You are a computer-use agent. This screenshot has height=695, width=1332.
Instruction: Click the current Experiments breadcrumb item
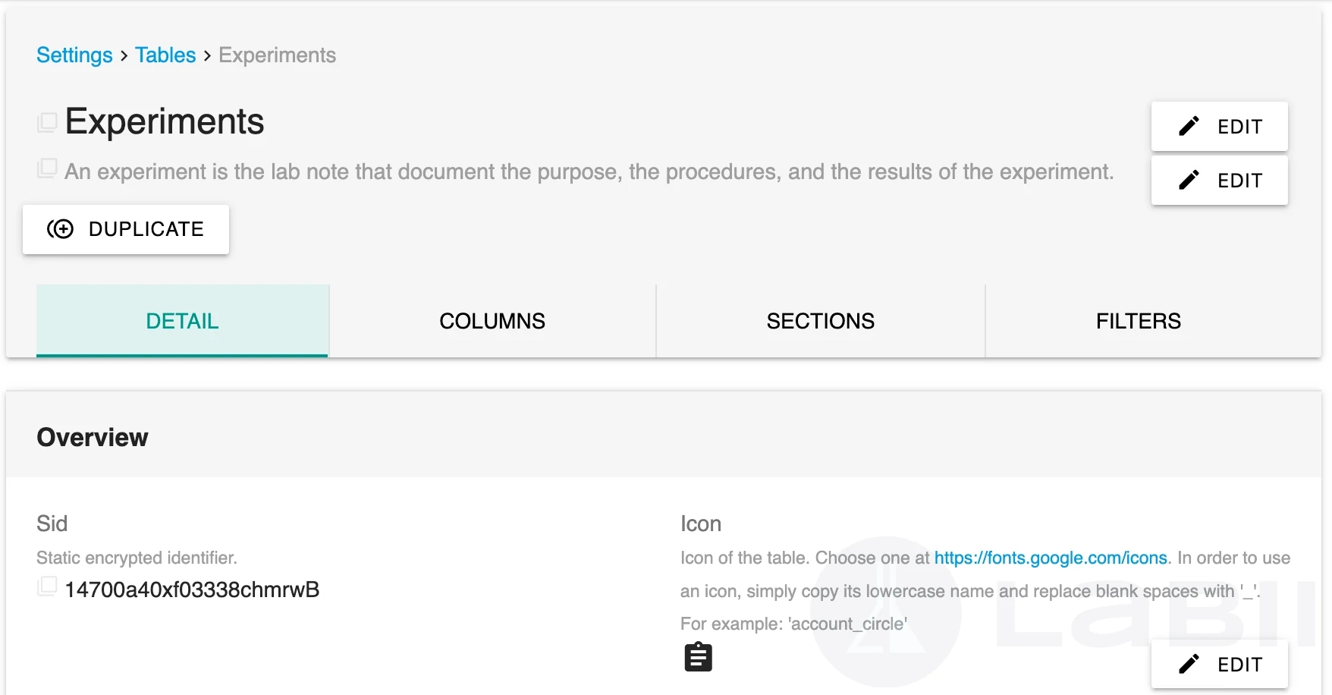(277, 55)
